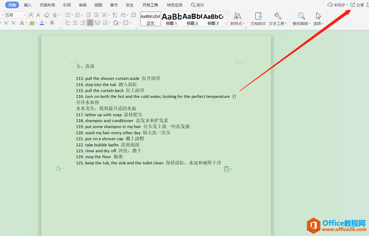
Task: Insert a bulleted list
Action: tap(67, 15)
